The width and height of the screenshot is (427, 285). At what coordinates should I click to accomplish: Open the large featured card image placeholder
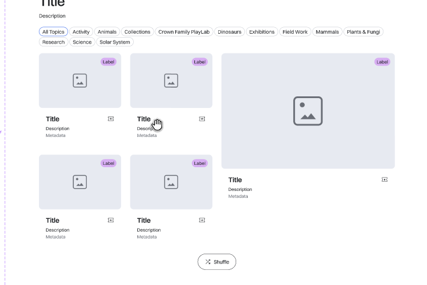[308, 111]
